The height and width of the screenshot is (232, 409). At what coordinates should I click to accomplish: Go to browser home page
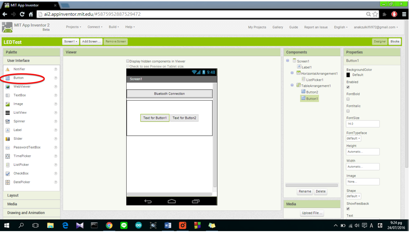click(x=31, y=14)
